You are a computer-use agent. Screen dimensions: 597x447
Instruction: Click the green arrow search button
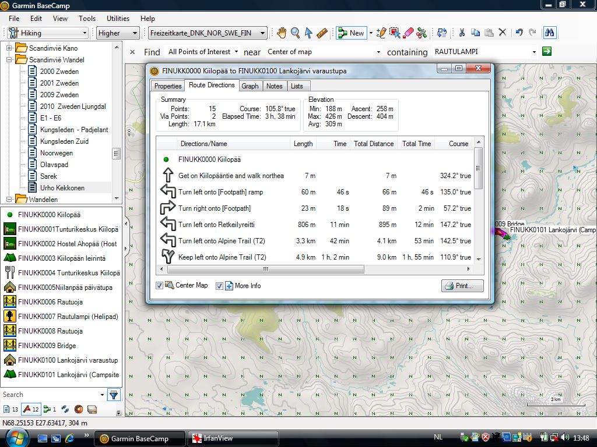click(x=546, y=52)
